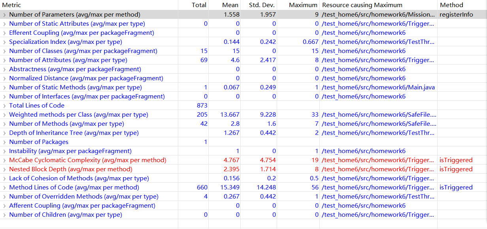This screenshot has height=229, width=487.
Task: Expand the Method Lines of Code row
Action: pyautogui.click(x=4, y=187)
